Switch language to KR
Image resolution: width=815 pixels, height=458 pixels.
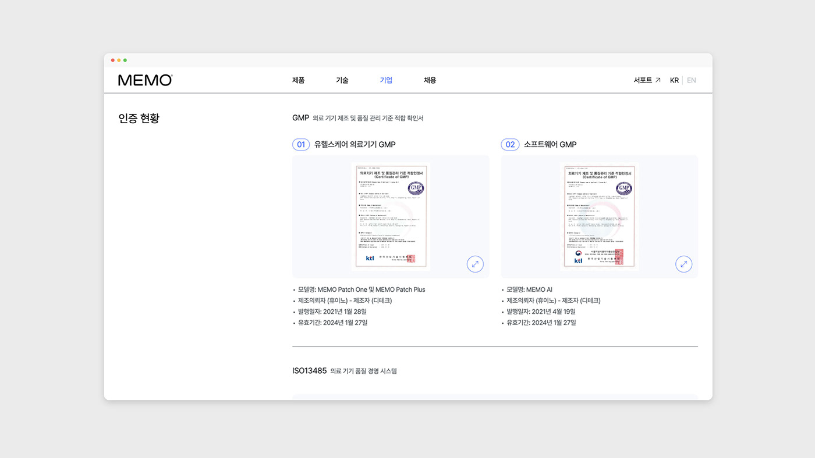(674, 80)
